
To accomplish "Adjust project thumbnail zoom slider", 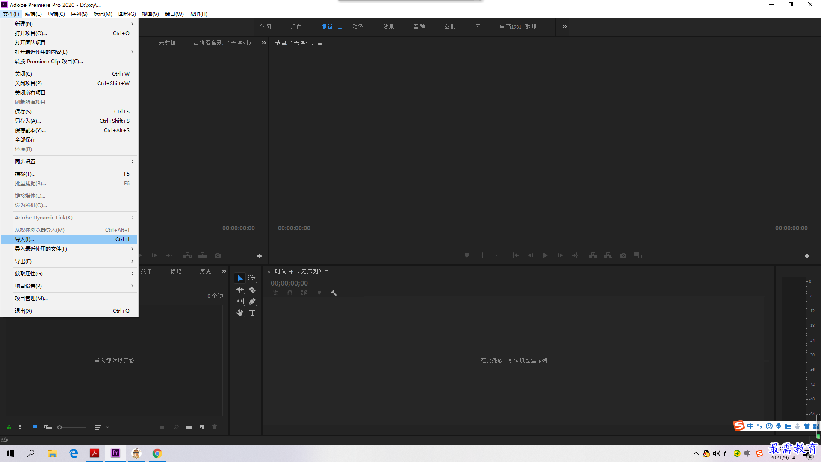I will coord(72,427).
